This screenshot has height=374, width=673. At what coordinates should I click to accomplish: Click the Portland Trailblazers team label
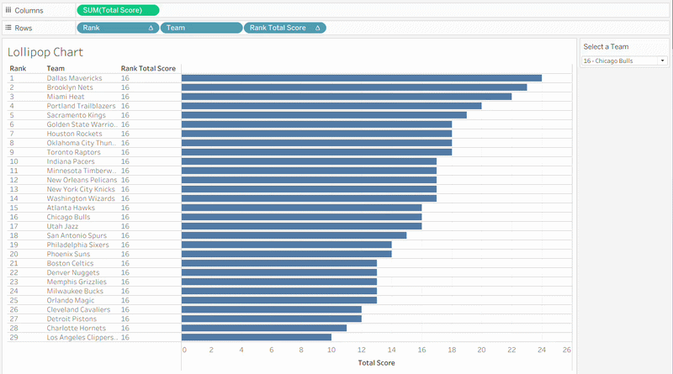[81, 106]
